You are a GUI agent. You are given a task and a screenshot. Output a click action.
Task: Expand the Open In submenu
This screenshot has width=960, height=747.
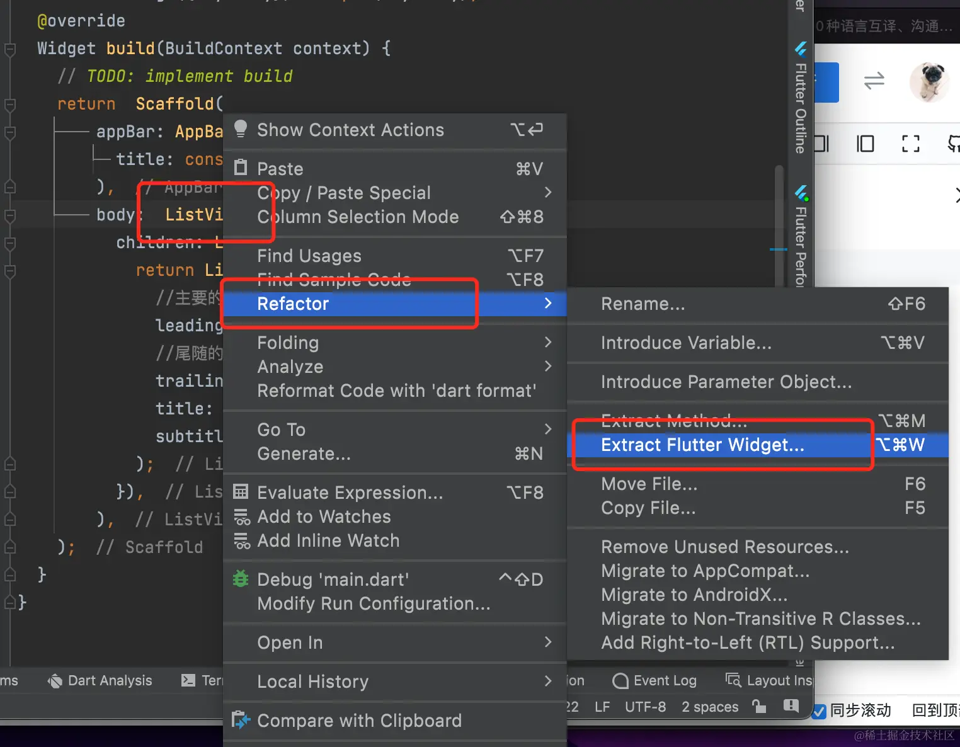point(395,642)
